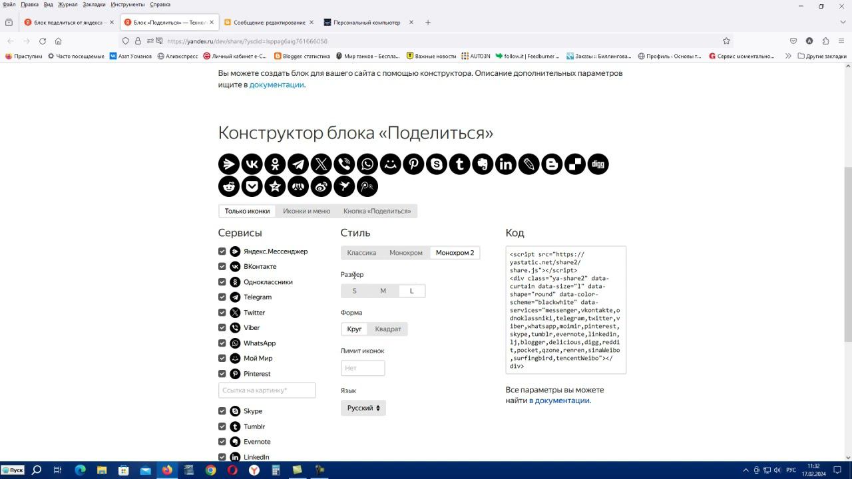This screenshot has height=479, width=852.
Task: Uncheck the Мой Мир service checkbox
Action: point(222,358)
